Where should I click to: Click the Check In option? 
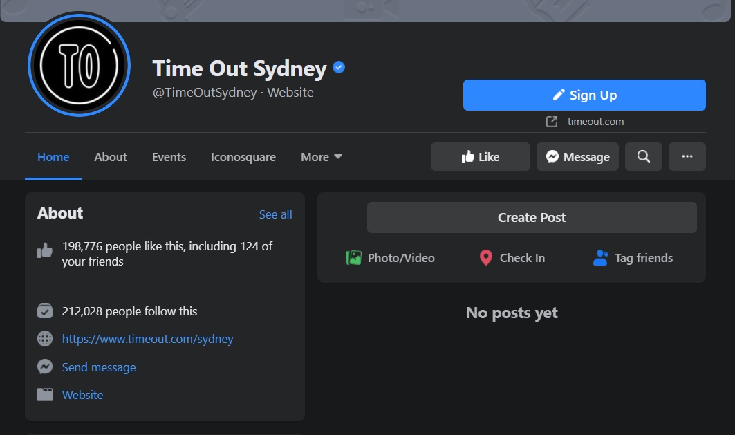click(512, 258)
